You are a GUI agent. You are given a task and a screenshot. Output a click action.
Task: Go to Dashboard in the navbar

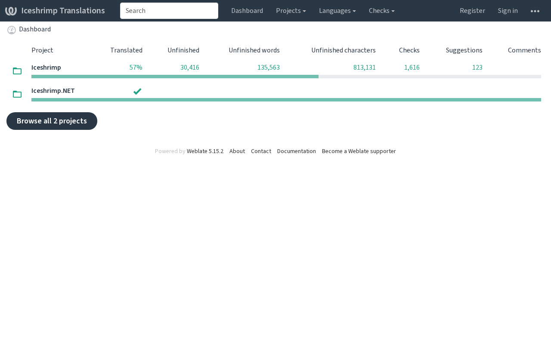tap(247, 11)
